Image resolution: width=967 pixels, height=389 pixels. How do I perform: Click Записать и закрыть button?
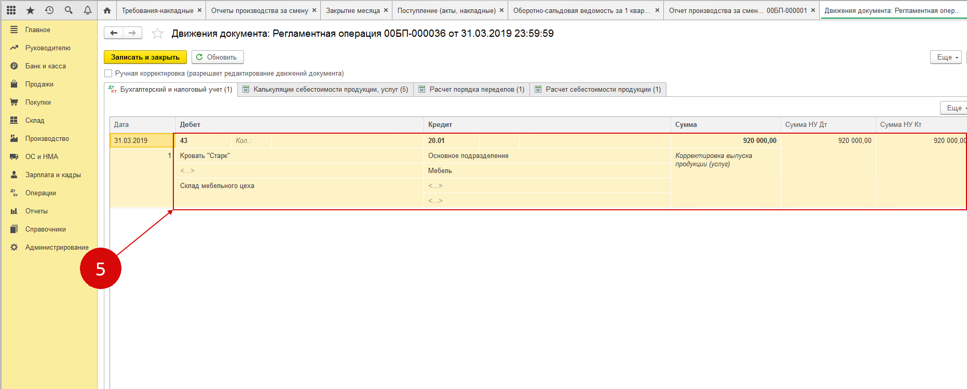point(145,57)
